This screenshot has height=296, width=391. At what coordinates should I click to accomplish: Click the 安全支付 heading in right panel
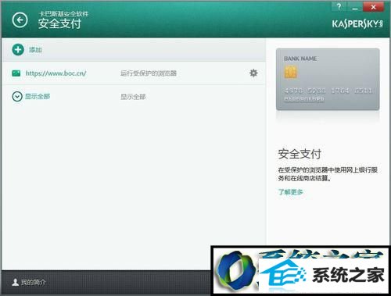(300, 154)
